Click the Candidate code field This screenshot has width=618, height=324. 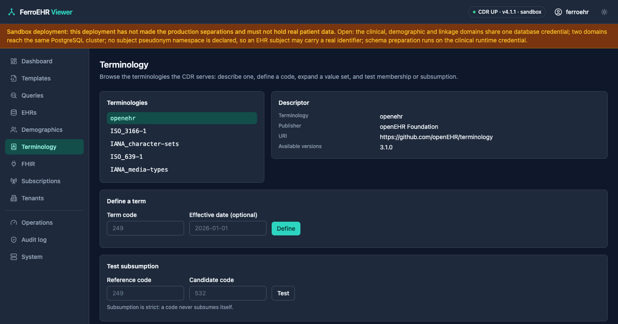pos(228,293)
